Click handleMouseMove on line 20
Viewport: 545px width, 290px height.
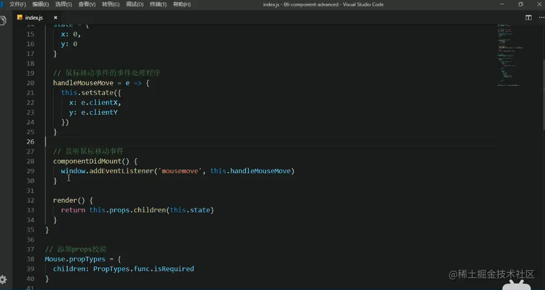coord(83,83)
